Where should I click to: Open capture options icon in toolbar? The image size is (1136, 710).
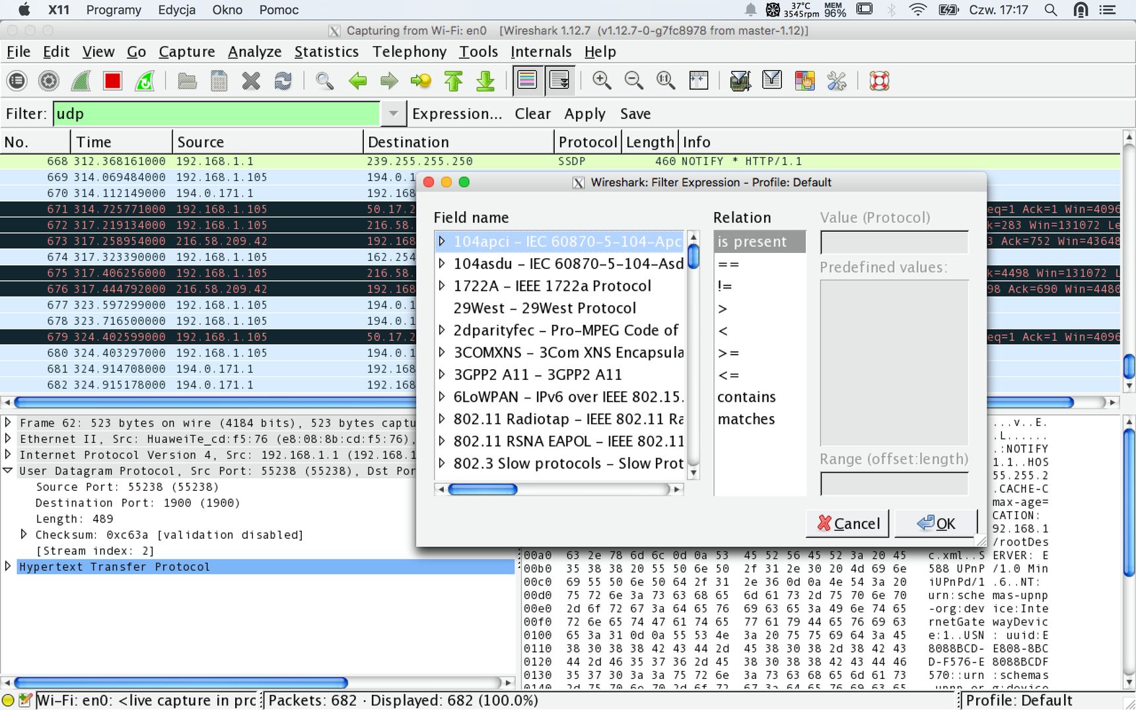48,81
